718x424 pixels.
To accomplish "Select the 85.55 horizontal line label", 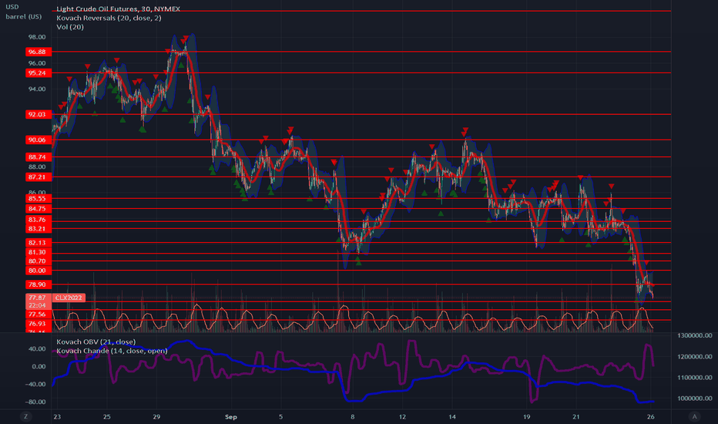I will pos(39,199).
